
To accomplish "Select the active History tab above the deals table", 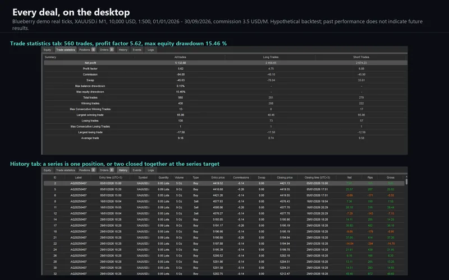I will [x=123, y=170].
